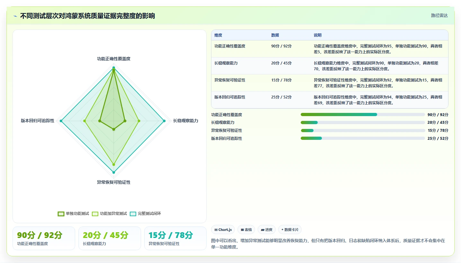Click the 说明 column header
Viewport: 461px width, 263px height.
318,35
